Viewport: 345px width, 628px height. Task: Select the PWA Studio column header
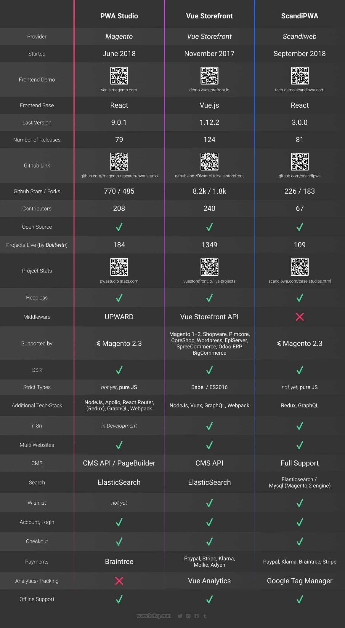point(119,16)
